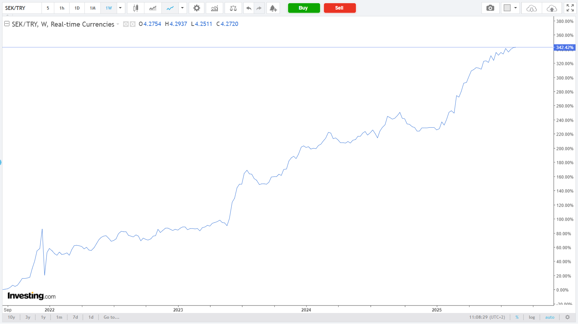Switch to the 1D interval
Image resolution: width=578 pixels, height=324 pixels.
(77, 8)
